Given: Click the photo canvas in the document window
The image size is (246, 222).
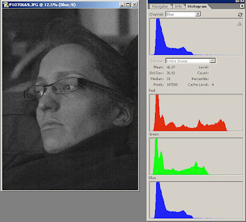Looking at the screenshot, I should click(x=70, y=99).
